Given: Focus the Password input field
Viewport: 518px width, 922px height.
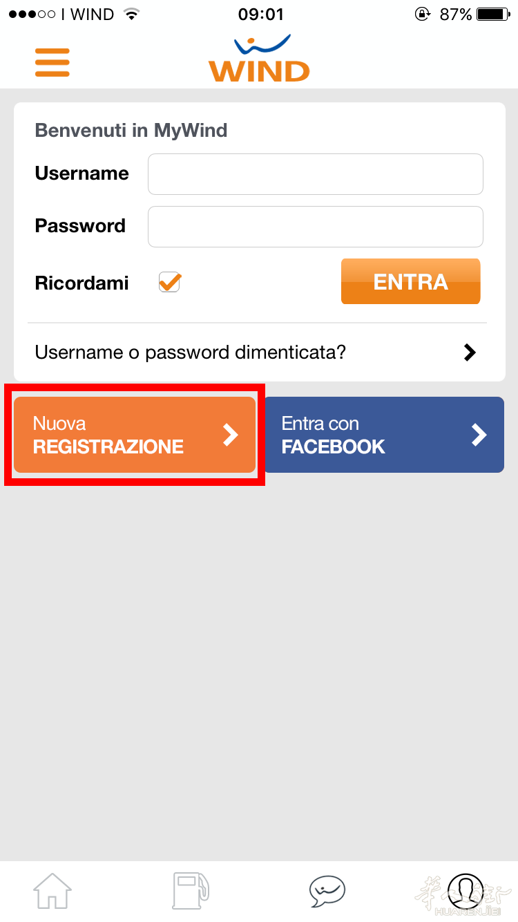Looking at the screenshot, I should point(315,227).
